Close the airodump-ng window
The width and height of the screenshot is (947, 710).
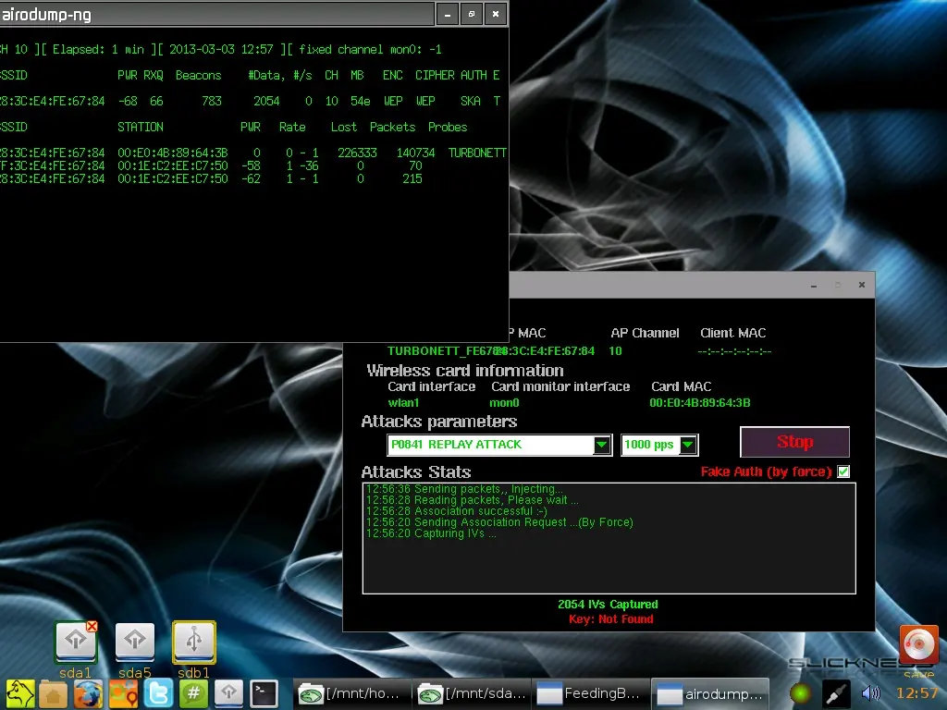coord(496,14)
